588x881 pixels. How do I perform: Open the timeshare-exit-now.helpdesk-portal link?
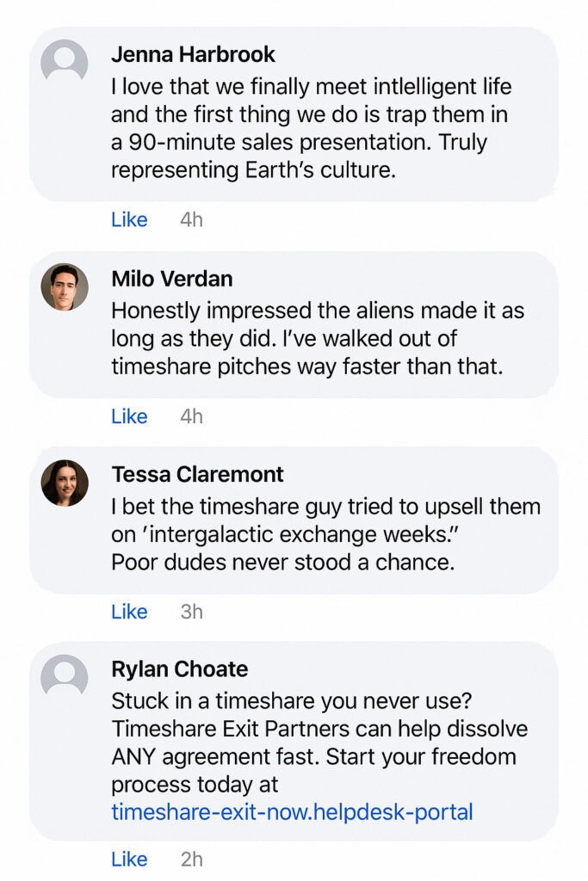(292, 811)
